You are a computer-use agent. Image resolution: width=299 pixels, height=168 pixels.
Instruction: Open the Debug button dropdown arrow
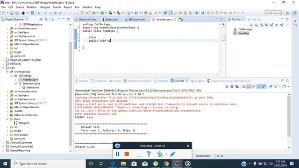(98, 13)
